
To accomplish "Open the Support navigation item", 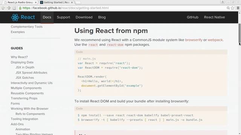I will (64, 17).
